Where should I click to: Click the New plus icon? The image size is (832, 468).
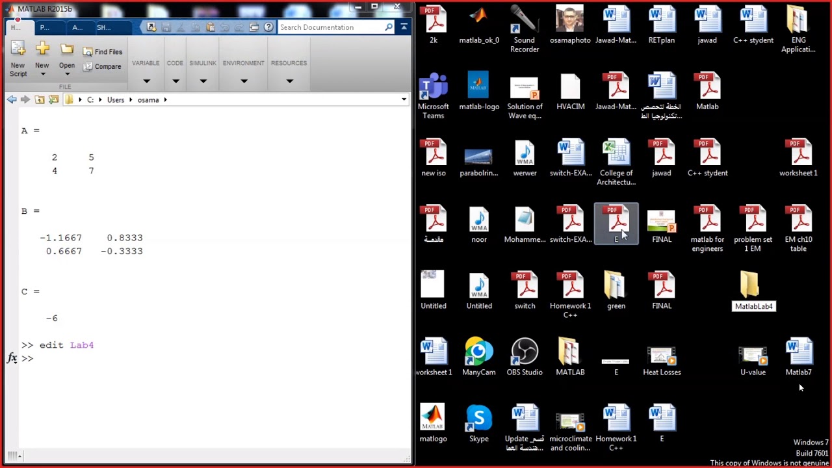42,49
